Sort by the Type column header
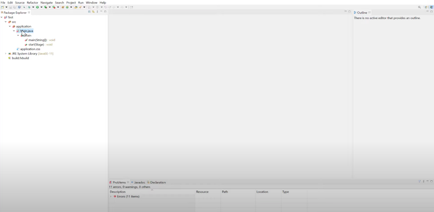 [x=294, y=192]
